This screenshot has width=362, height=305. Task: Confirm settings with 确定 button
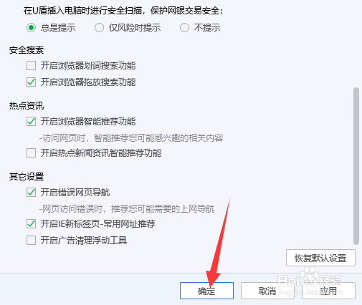[x=206, y=291]
